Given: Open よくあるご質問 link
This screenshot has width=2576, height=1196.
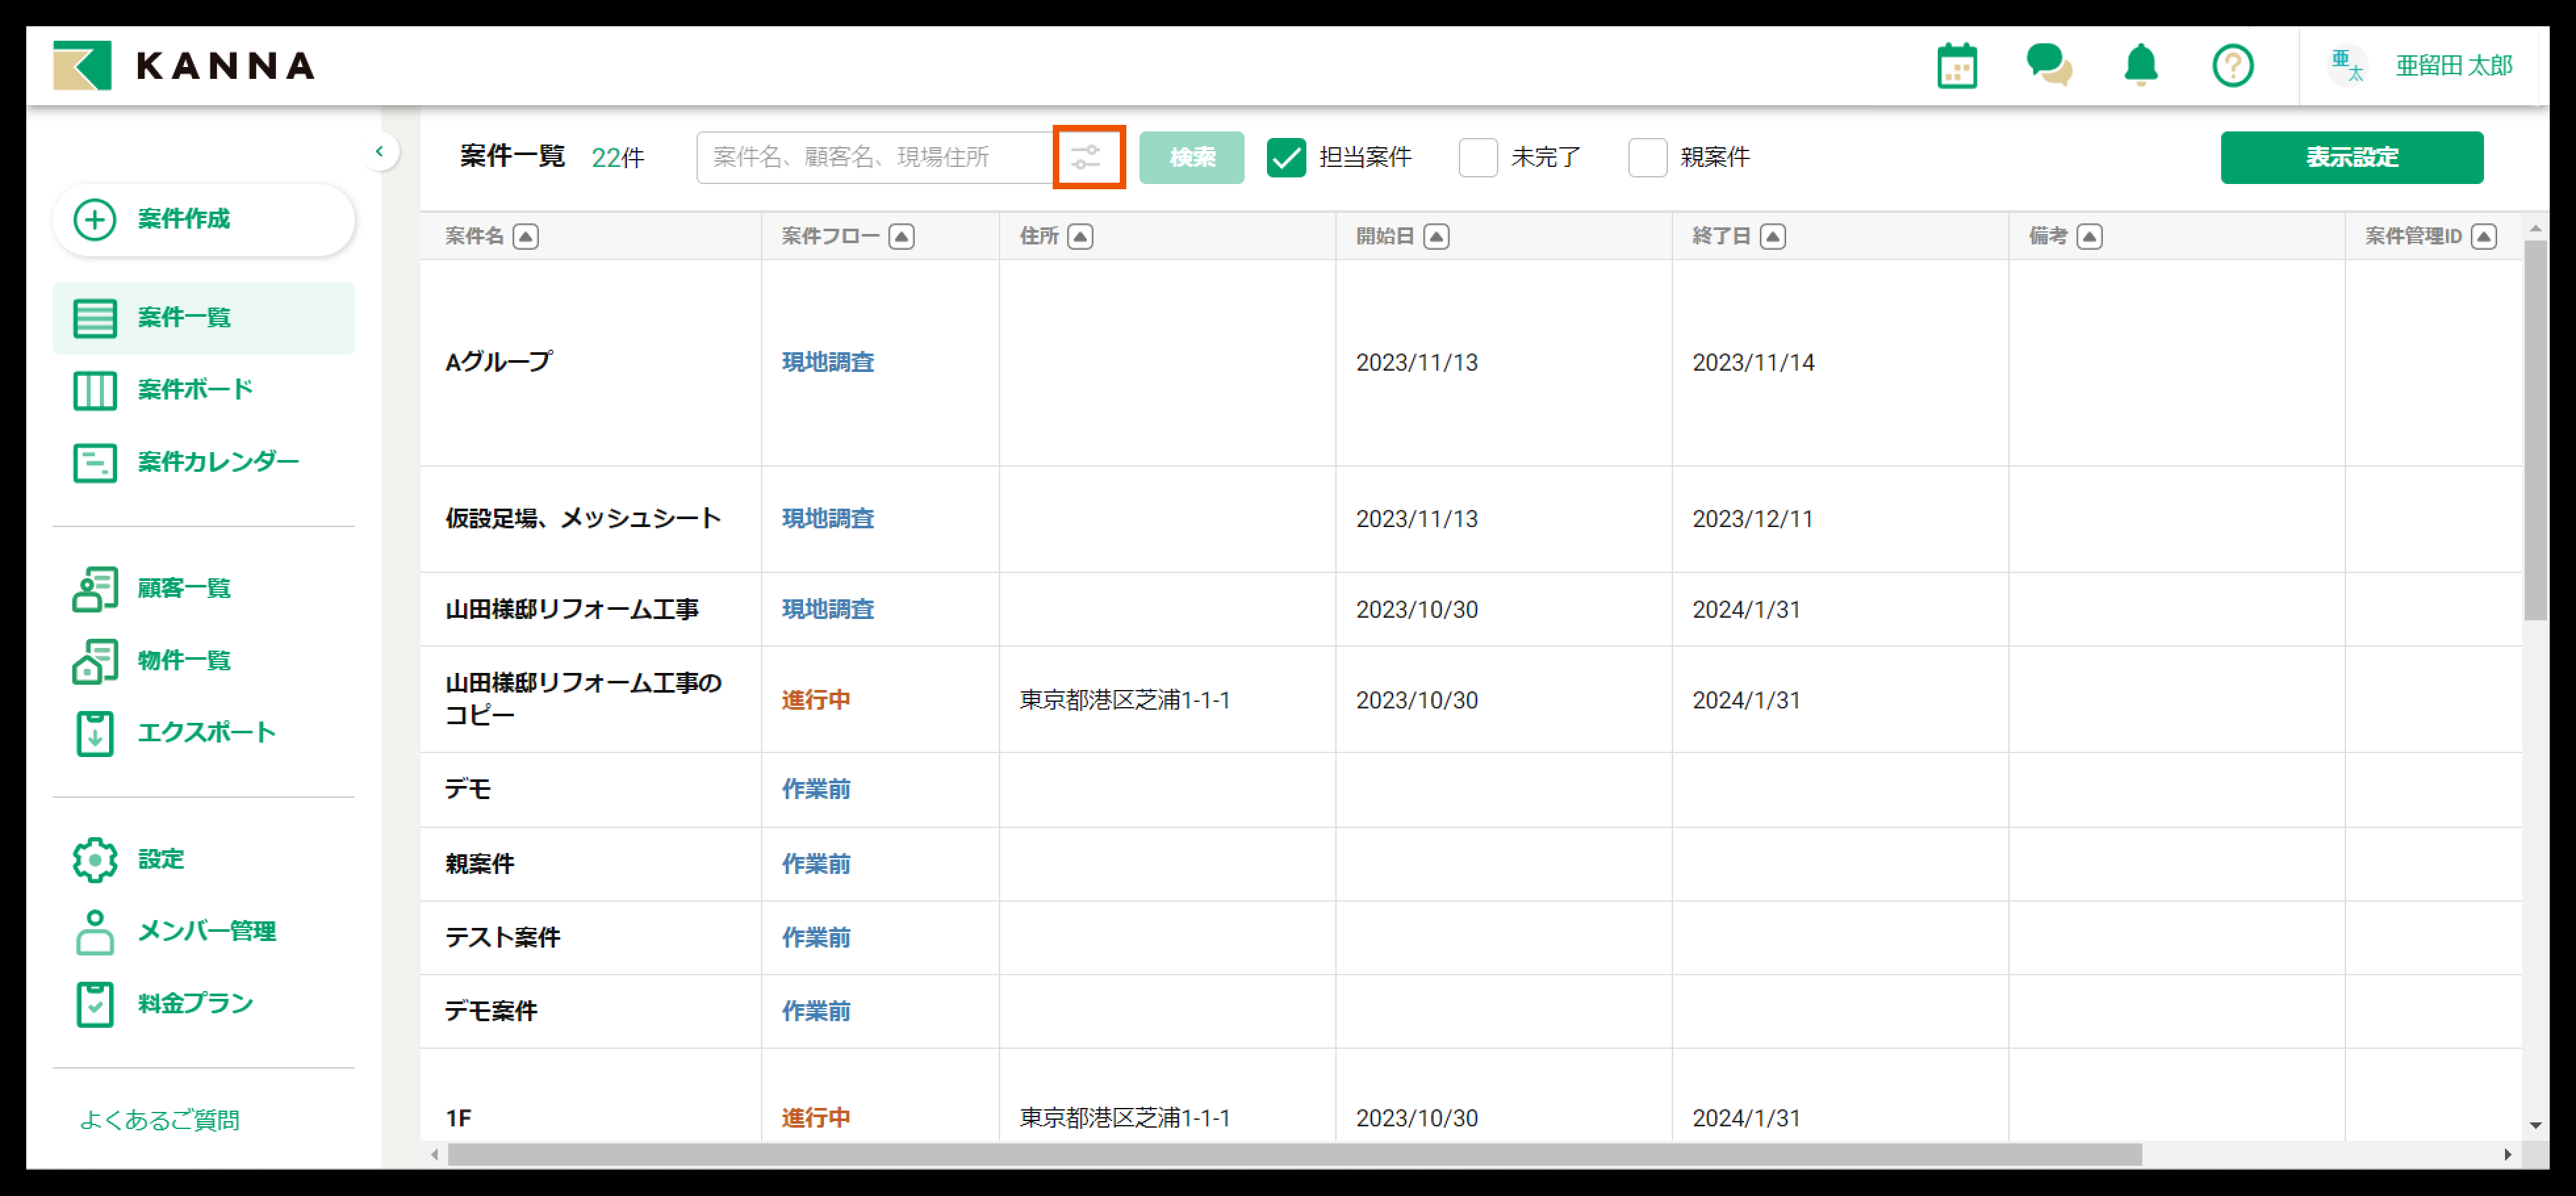Looking at the screenshot, I should click(x=159, y=1120).
